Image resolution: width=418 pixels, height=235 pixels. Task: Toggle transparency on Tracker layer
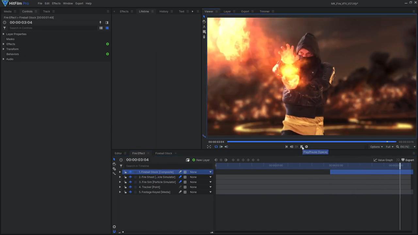(185, 187)
